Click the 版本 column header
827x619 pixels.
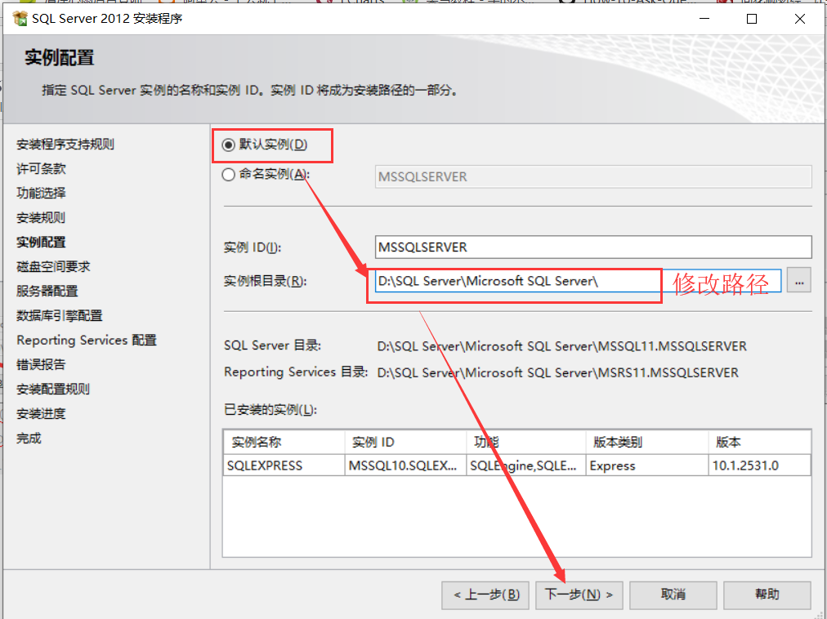(759, 443)
